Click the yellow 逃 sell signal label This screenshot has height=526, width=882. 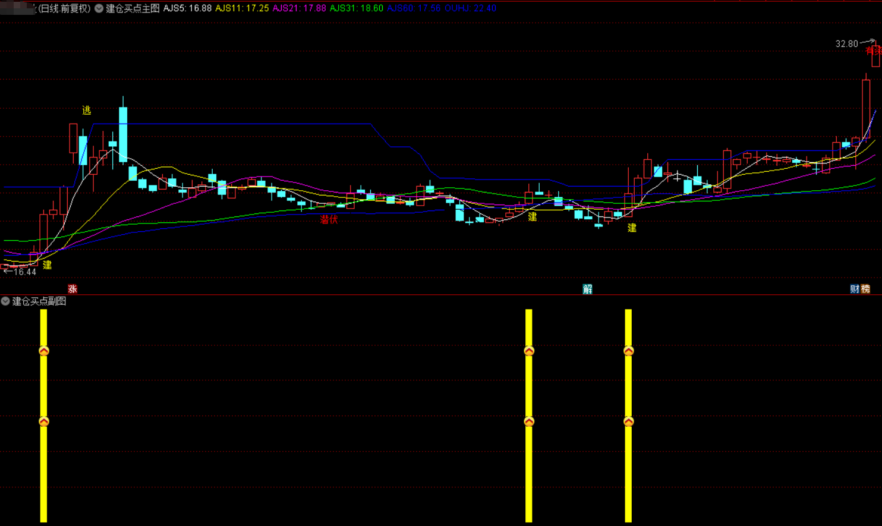(87, 110)
